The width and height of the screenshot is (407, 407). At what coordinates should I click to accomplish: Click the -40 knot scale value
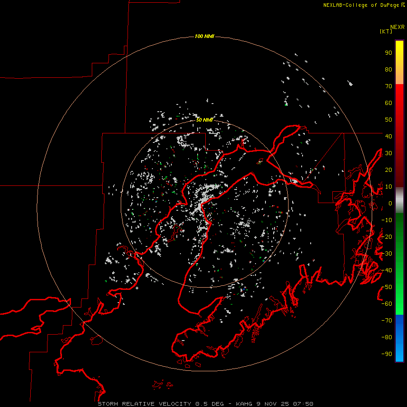pos(387,270)
